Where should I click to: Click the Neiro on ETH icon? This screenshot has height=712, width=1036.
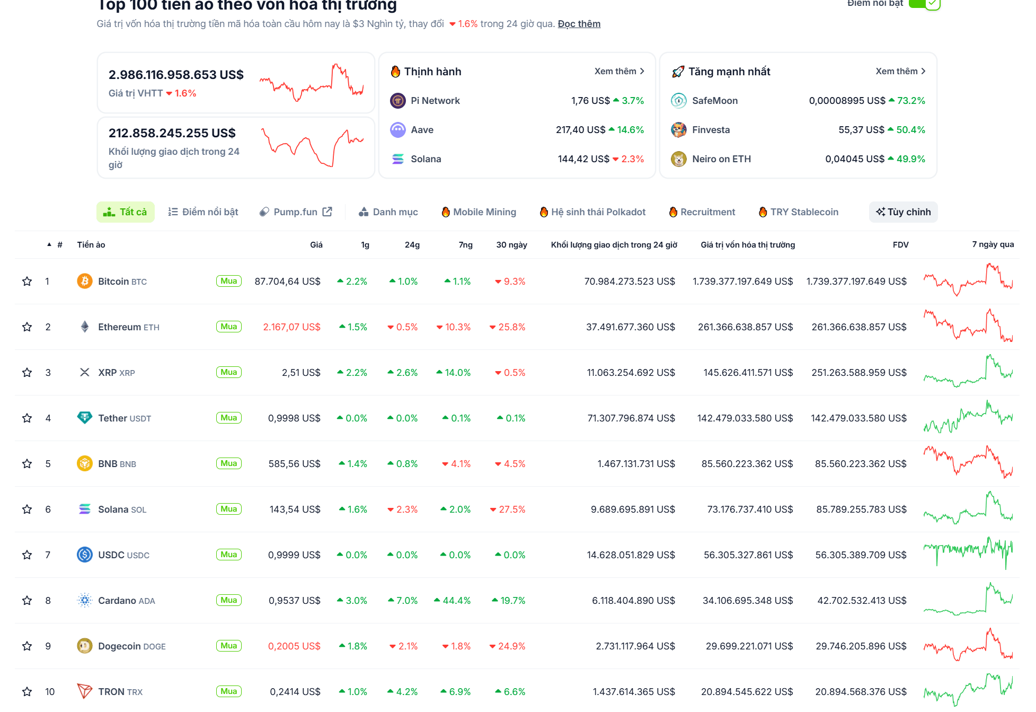[679, 159]
